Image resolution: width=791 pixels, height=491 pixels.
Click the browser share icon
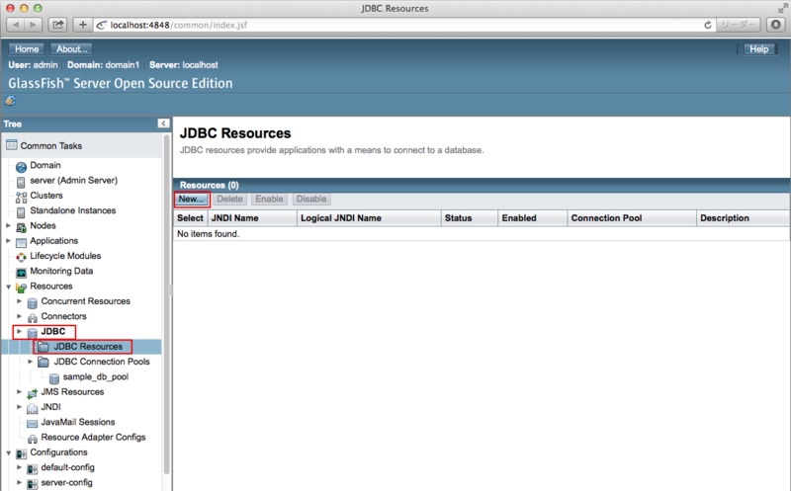pyautogui.click(x=58, y=24)
